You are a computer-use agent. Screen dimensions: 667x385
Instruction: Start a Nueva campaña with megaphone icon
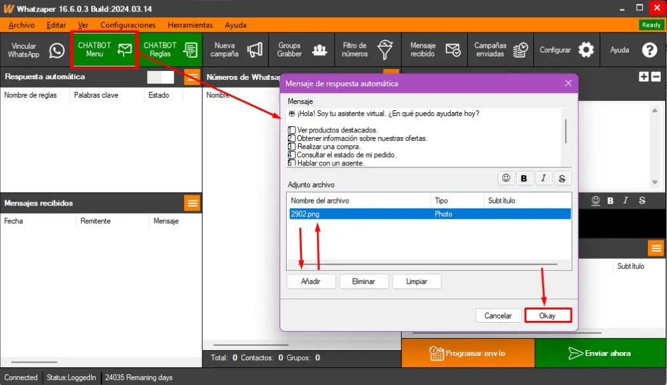point(236,49)
